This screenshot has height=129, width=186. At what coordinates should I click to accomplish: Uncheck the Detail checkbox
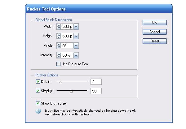pyautogui.click(x=38, y=82)
